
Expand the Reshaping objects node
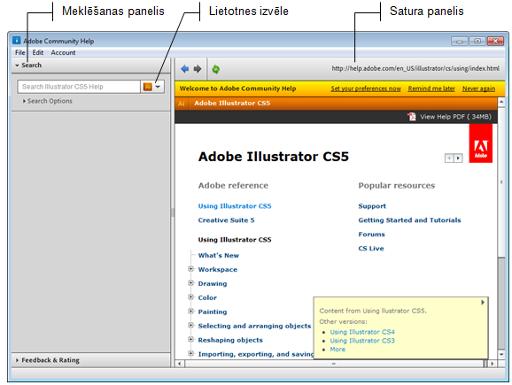pos(191,339)
